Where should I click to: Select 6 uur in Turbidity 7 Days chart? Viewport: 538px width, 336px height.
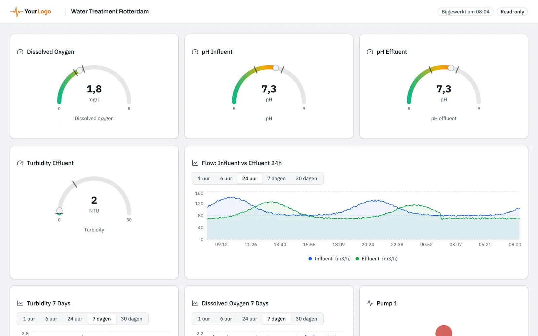[x=51, y=319]
